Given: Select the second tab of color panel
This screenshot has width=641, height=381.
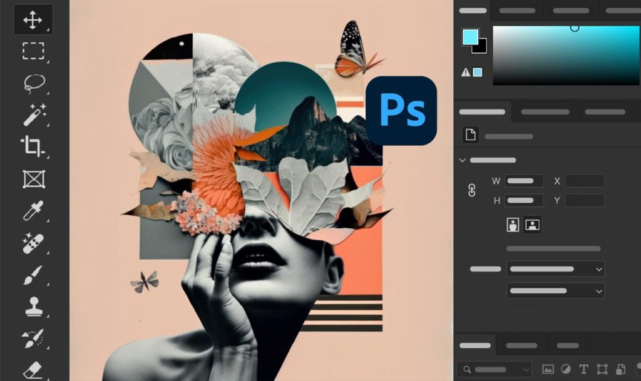Looking at the screenshot, I should pyautogui.click(x=517, y=11).
